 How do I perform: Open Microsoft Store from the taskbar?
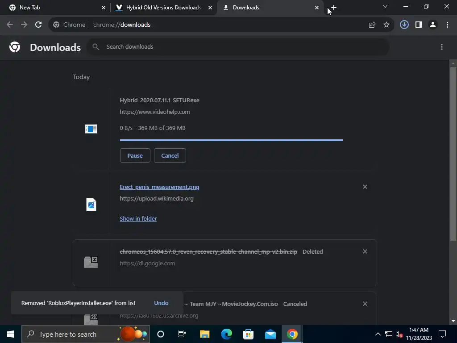point(248,334)
